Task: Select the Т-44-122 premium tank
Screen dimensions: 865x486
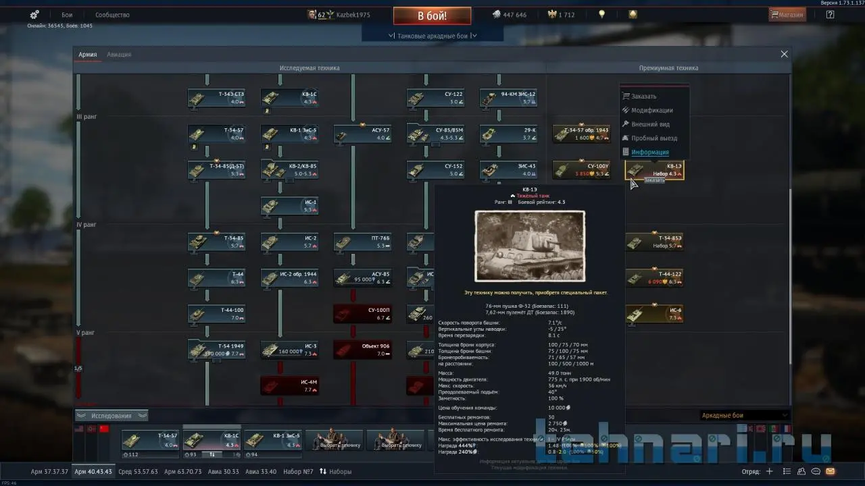Action: [x=654, y=277]
